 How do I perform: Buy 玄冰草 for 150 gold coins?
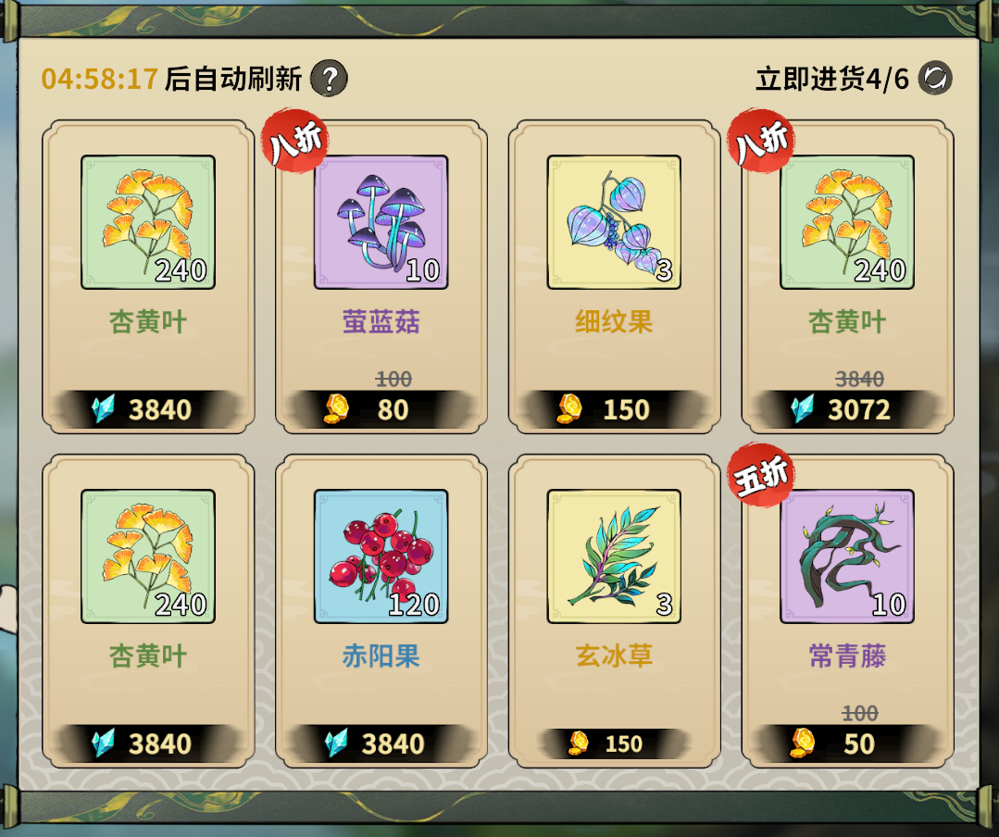[614, 743]
